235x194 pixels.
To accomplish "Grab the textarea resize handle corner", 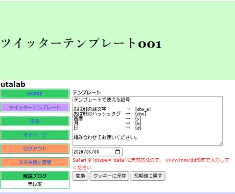I will coord(221,143).
